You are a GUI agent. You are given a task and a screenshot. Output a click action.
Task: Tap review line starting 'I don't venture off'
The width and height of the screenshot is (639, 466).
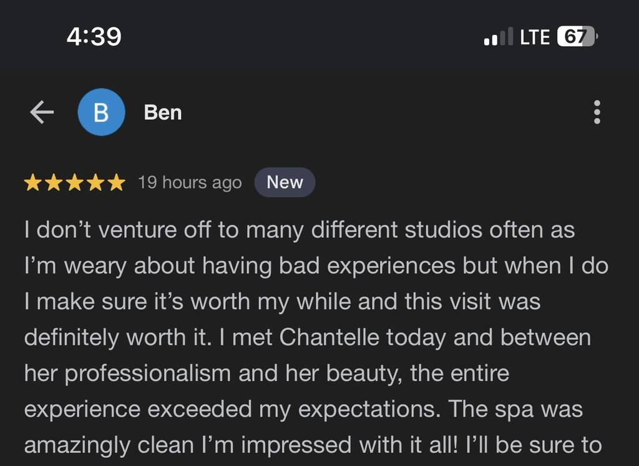click(300, 230)
